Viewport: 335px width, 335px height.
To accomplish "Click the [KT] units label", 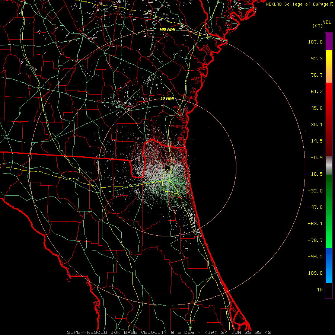I will [318, 26].
